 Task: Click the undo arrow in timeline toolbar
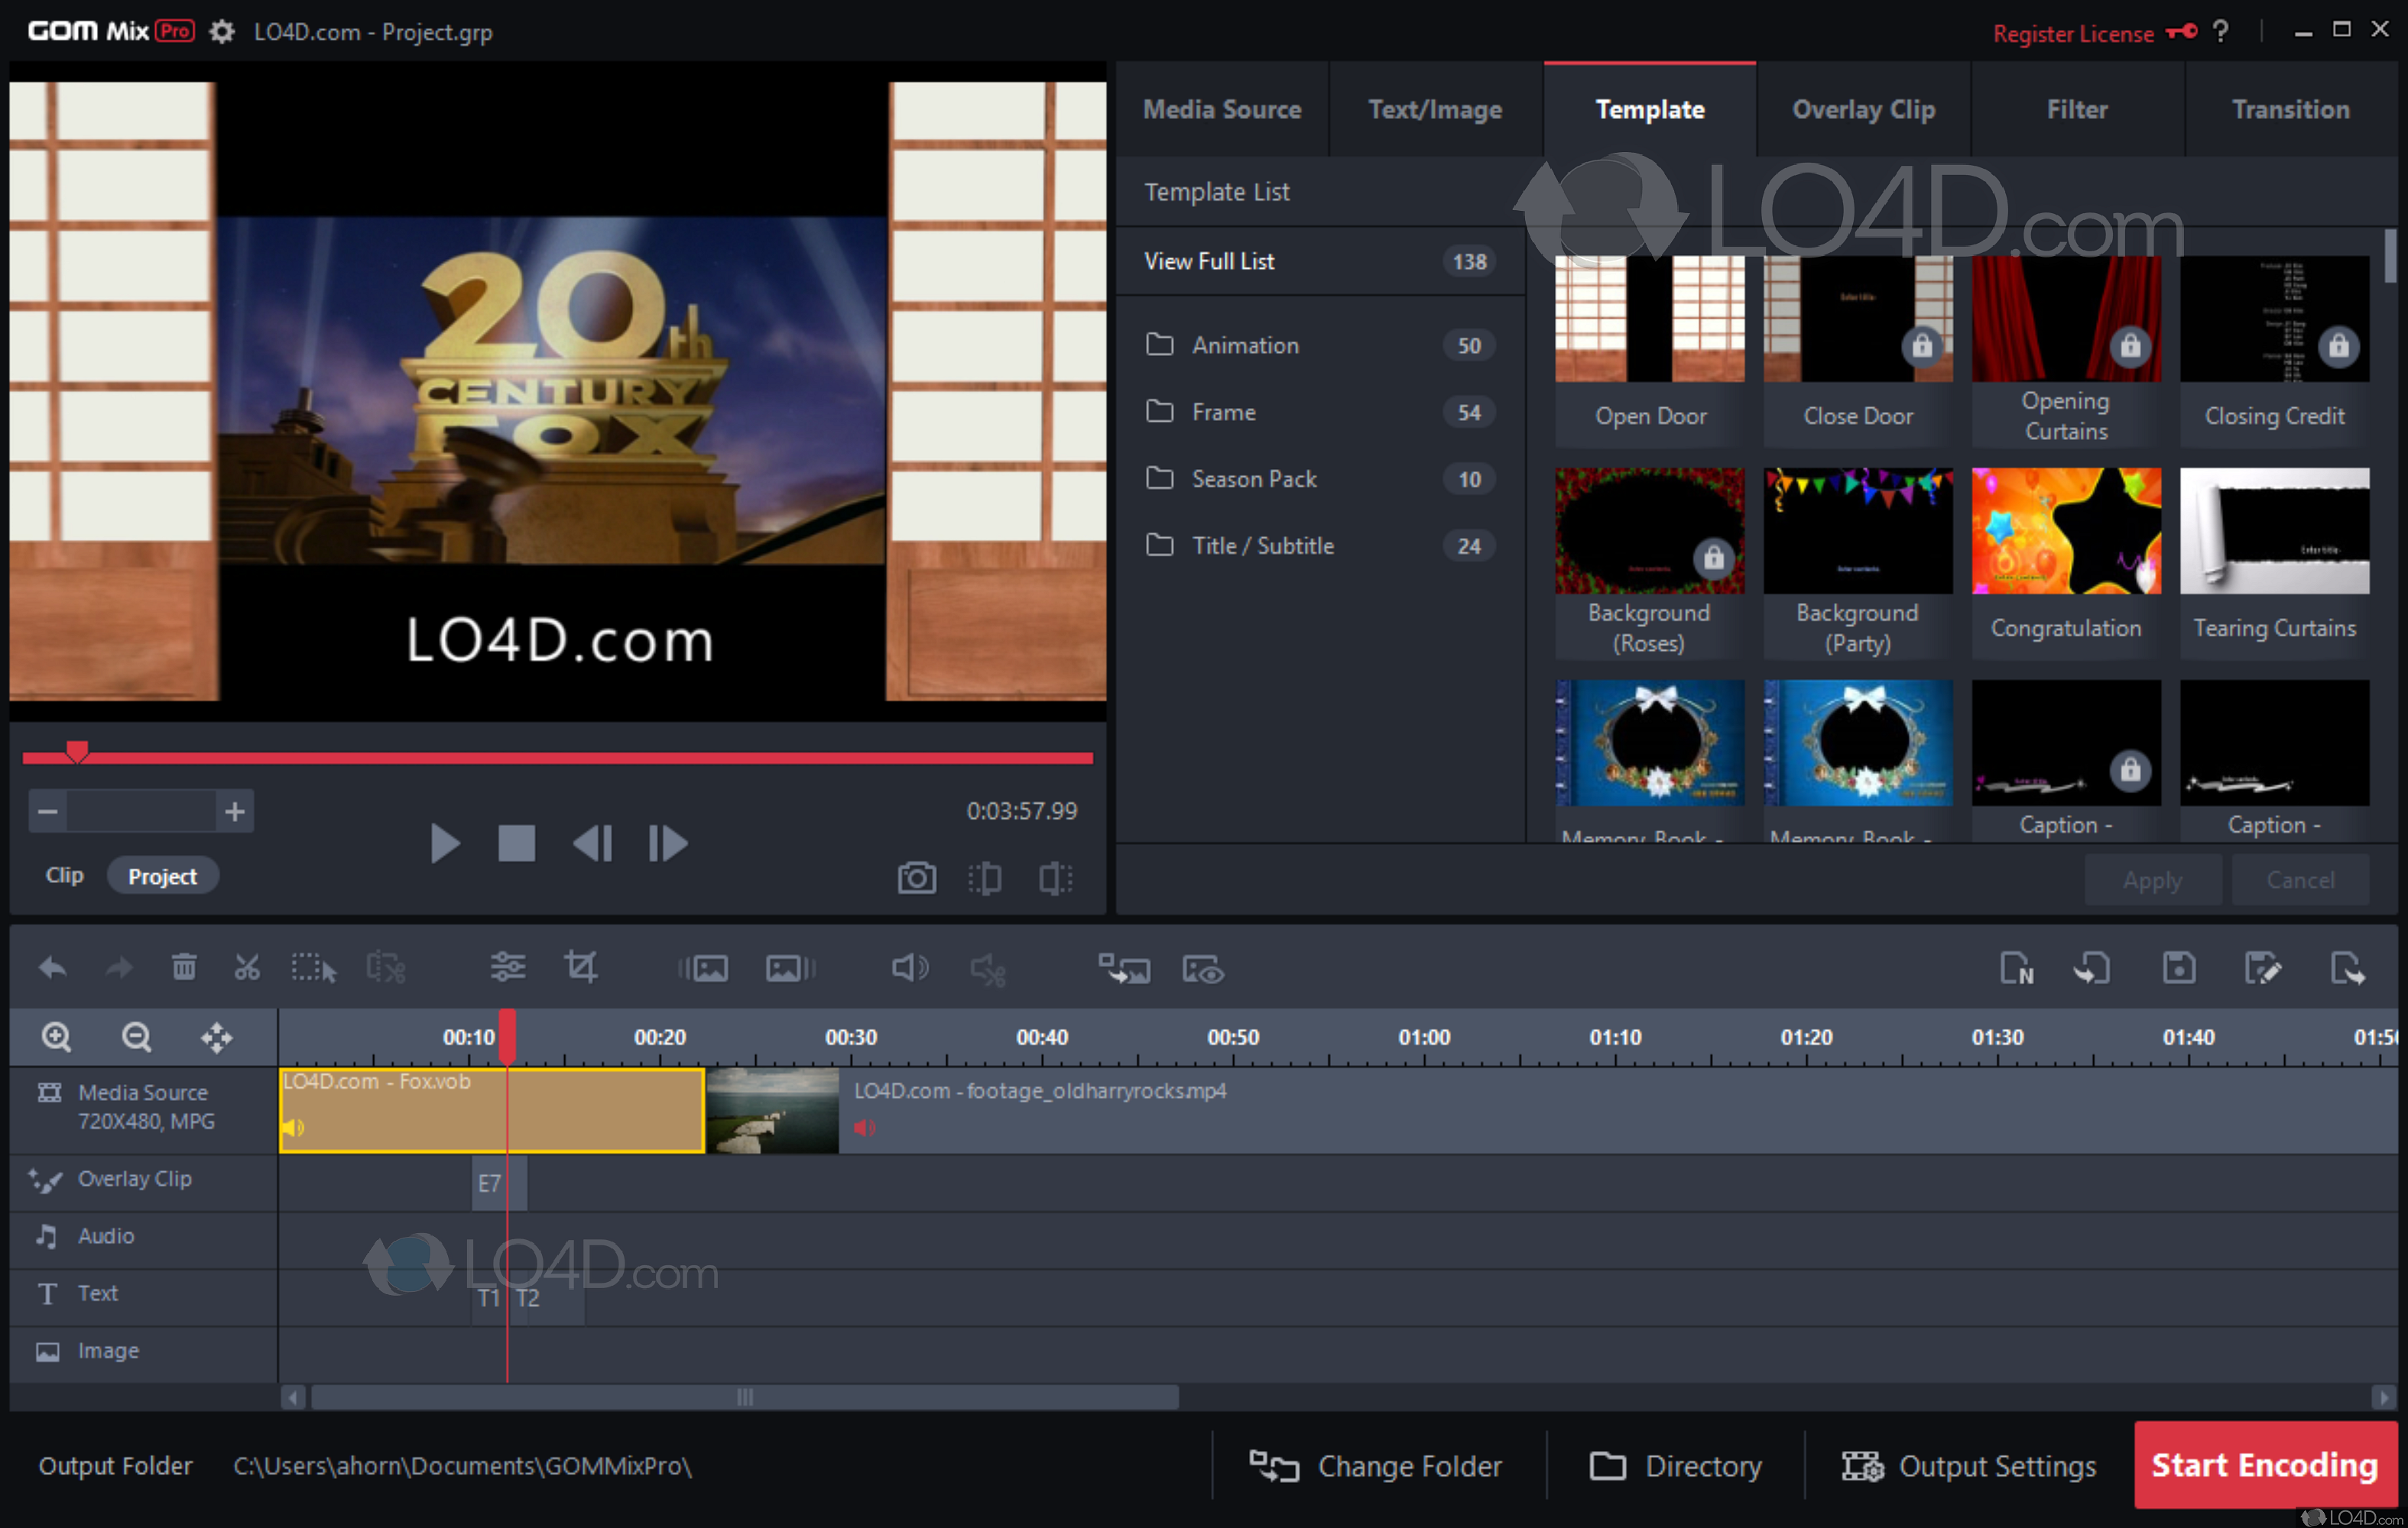coord(52,967)
